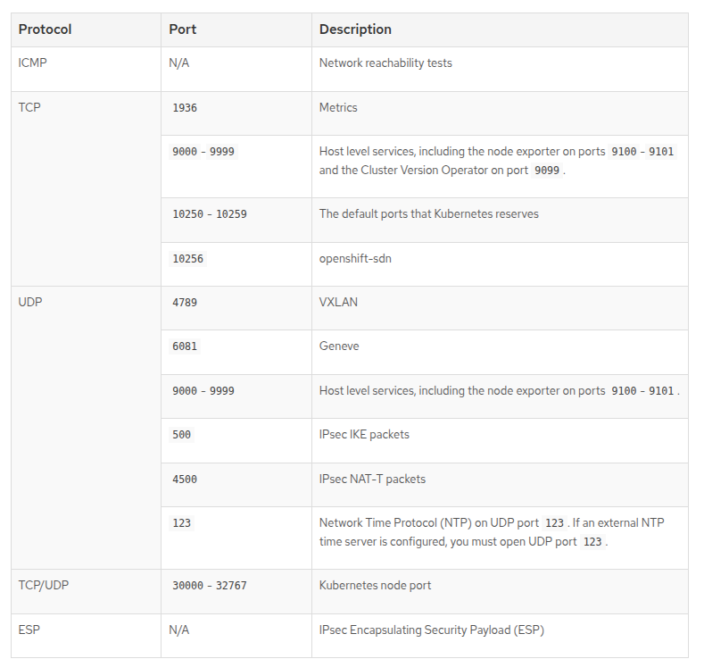
Task: Select the 4500 port value
Action: 185,480
